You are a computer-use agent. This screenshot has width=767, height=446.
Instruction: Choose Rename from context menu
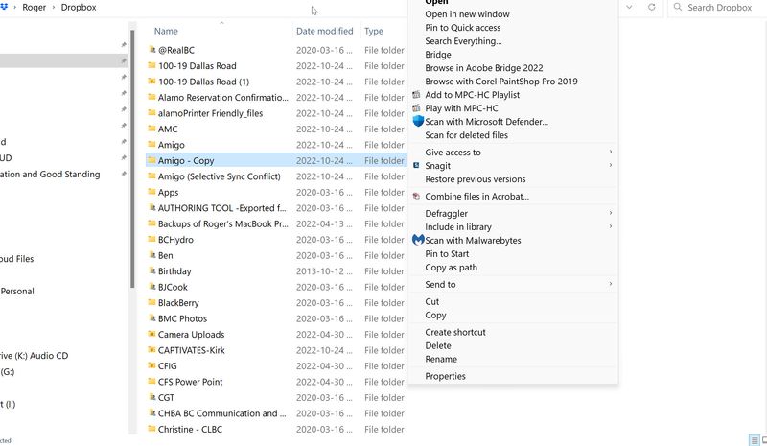441,359
